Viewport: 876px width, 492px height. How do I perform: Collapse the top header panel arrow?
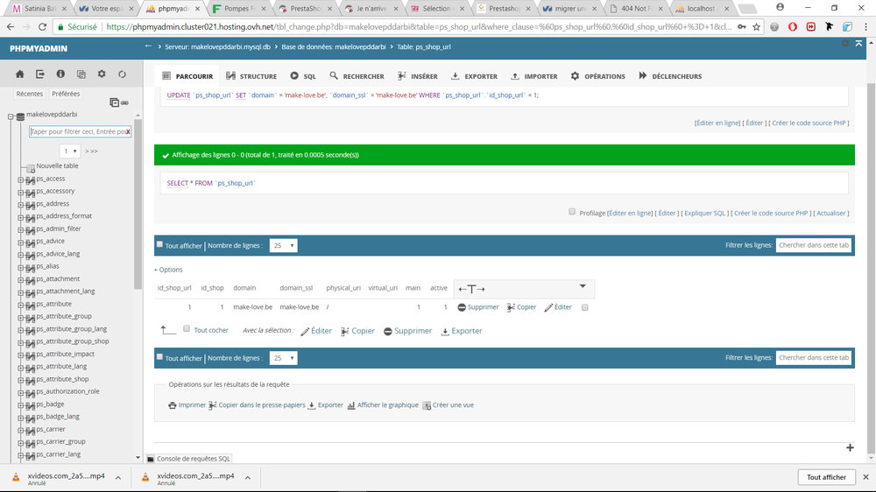(x=858, y=44)
